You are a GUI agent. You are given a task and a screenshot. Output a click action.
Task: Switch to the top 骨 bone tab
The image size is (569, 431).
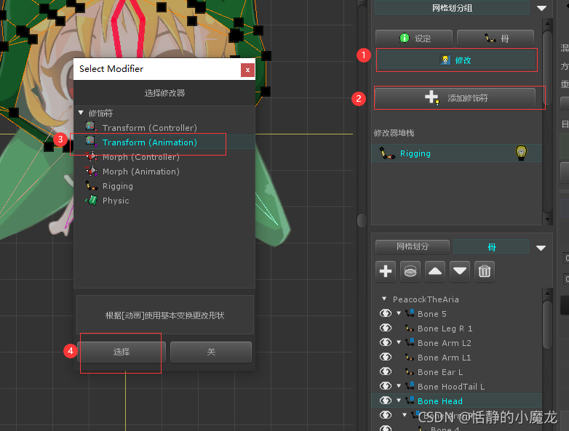[496, 38]
